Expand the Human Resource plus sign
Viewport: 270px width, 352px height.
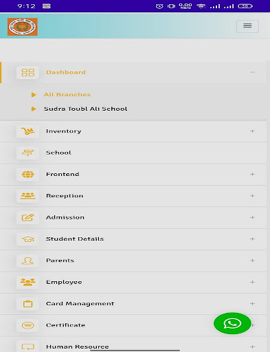tap(252, 346)
